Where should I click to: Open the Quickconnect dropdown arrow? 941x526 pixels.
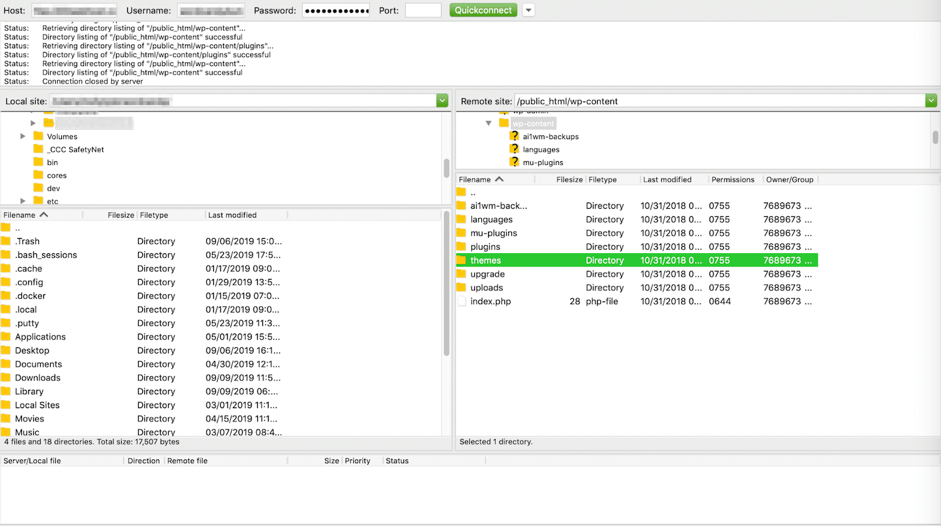[528, 10]
